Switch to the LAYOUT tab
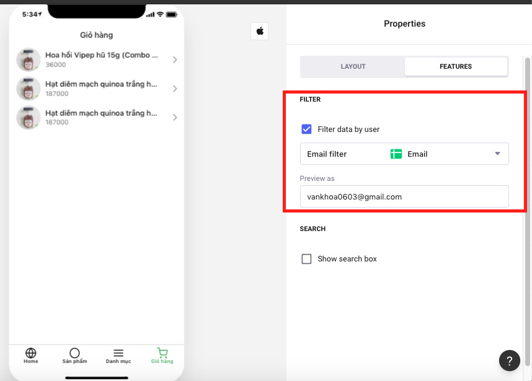Image resolution: width=532 pixels, height=381 pixels. click(x=353, y=66)
